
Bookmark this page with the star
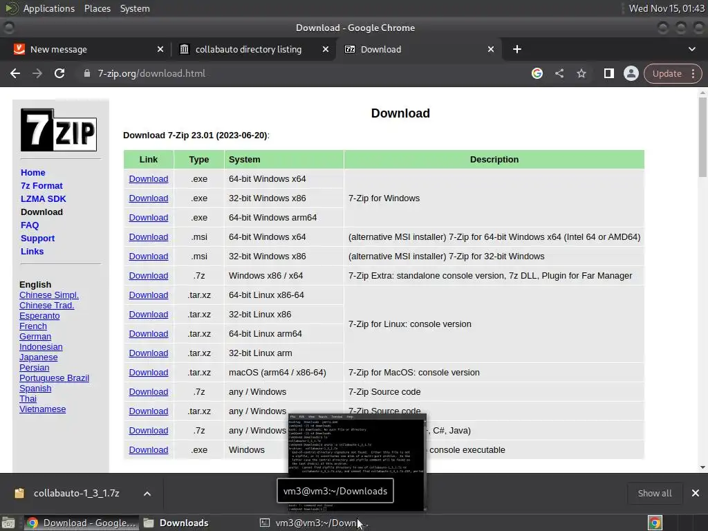pos(581,73)
